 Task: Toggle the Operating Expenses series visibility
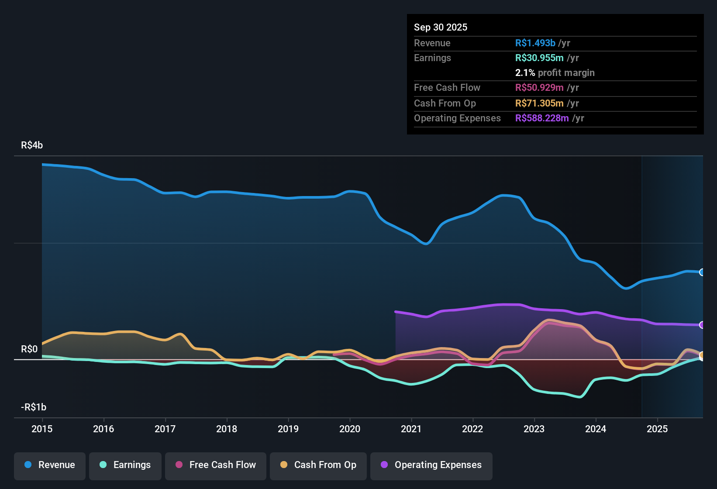431,465
